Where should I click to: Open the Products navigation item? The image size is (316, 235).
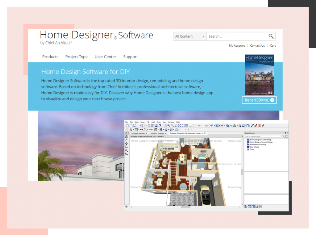click(50, 57)
